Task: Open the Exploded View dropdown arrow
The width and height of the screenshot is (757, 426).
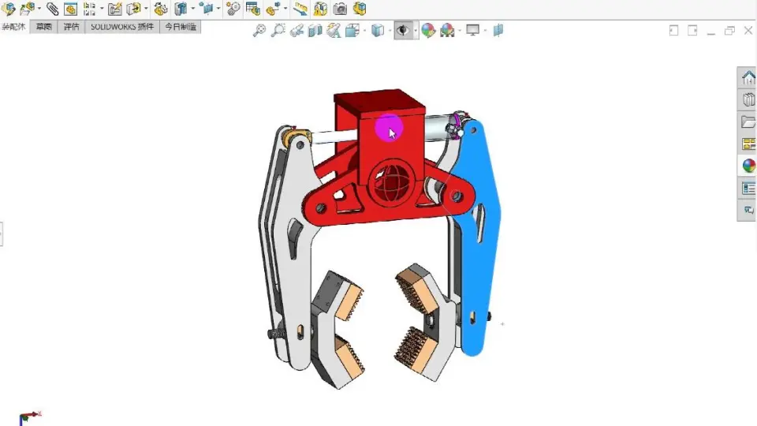Action: [x=285, y=8]
